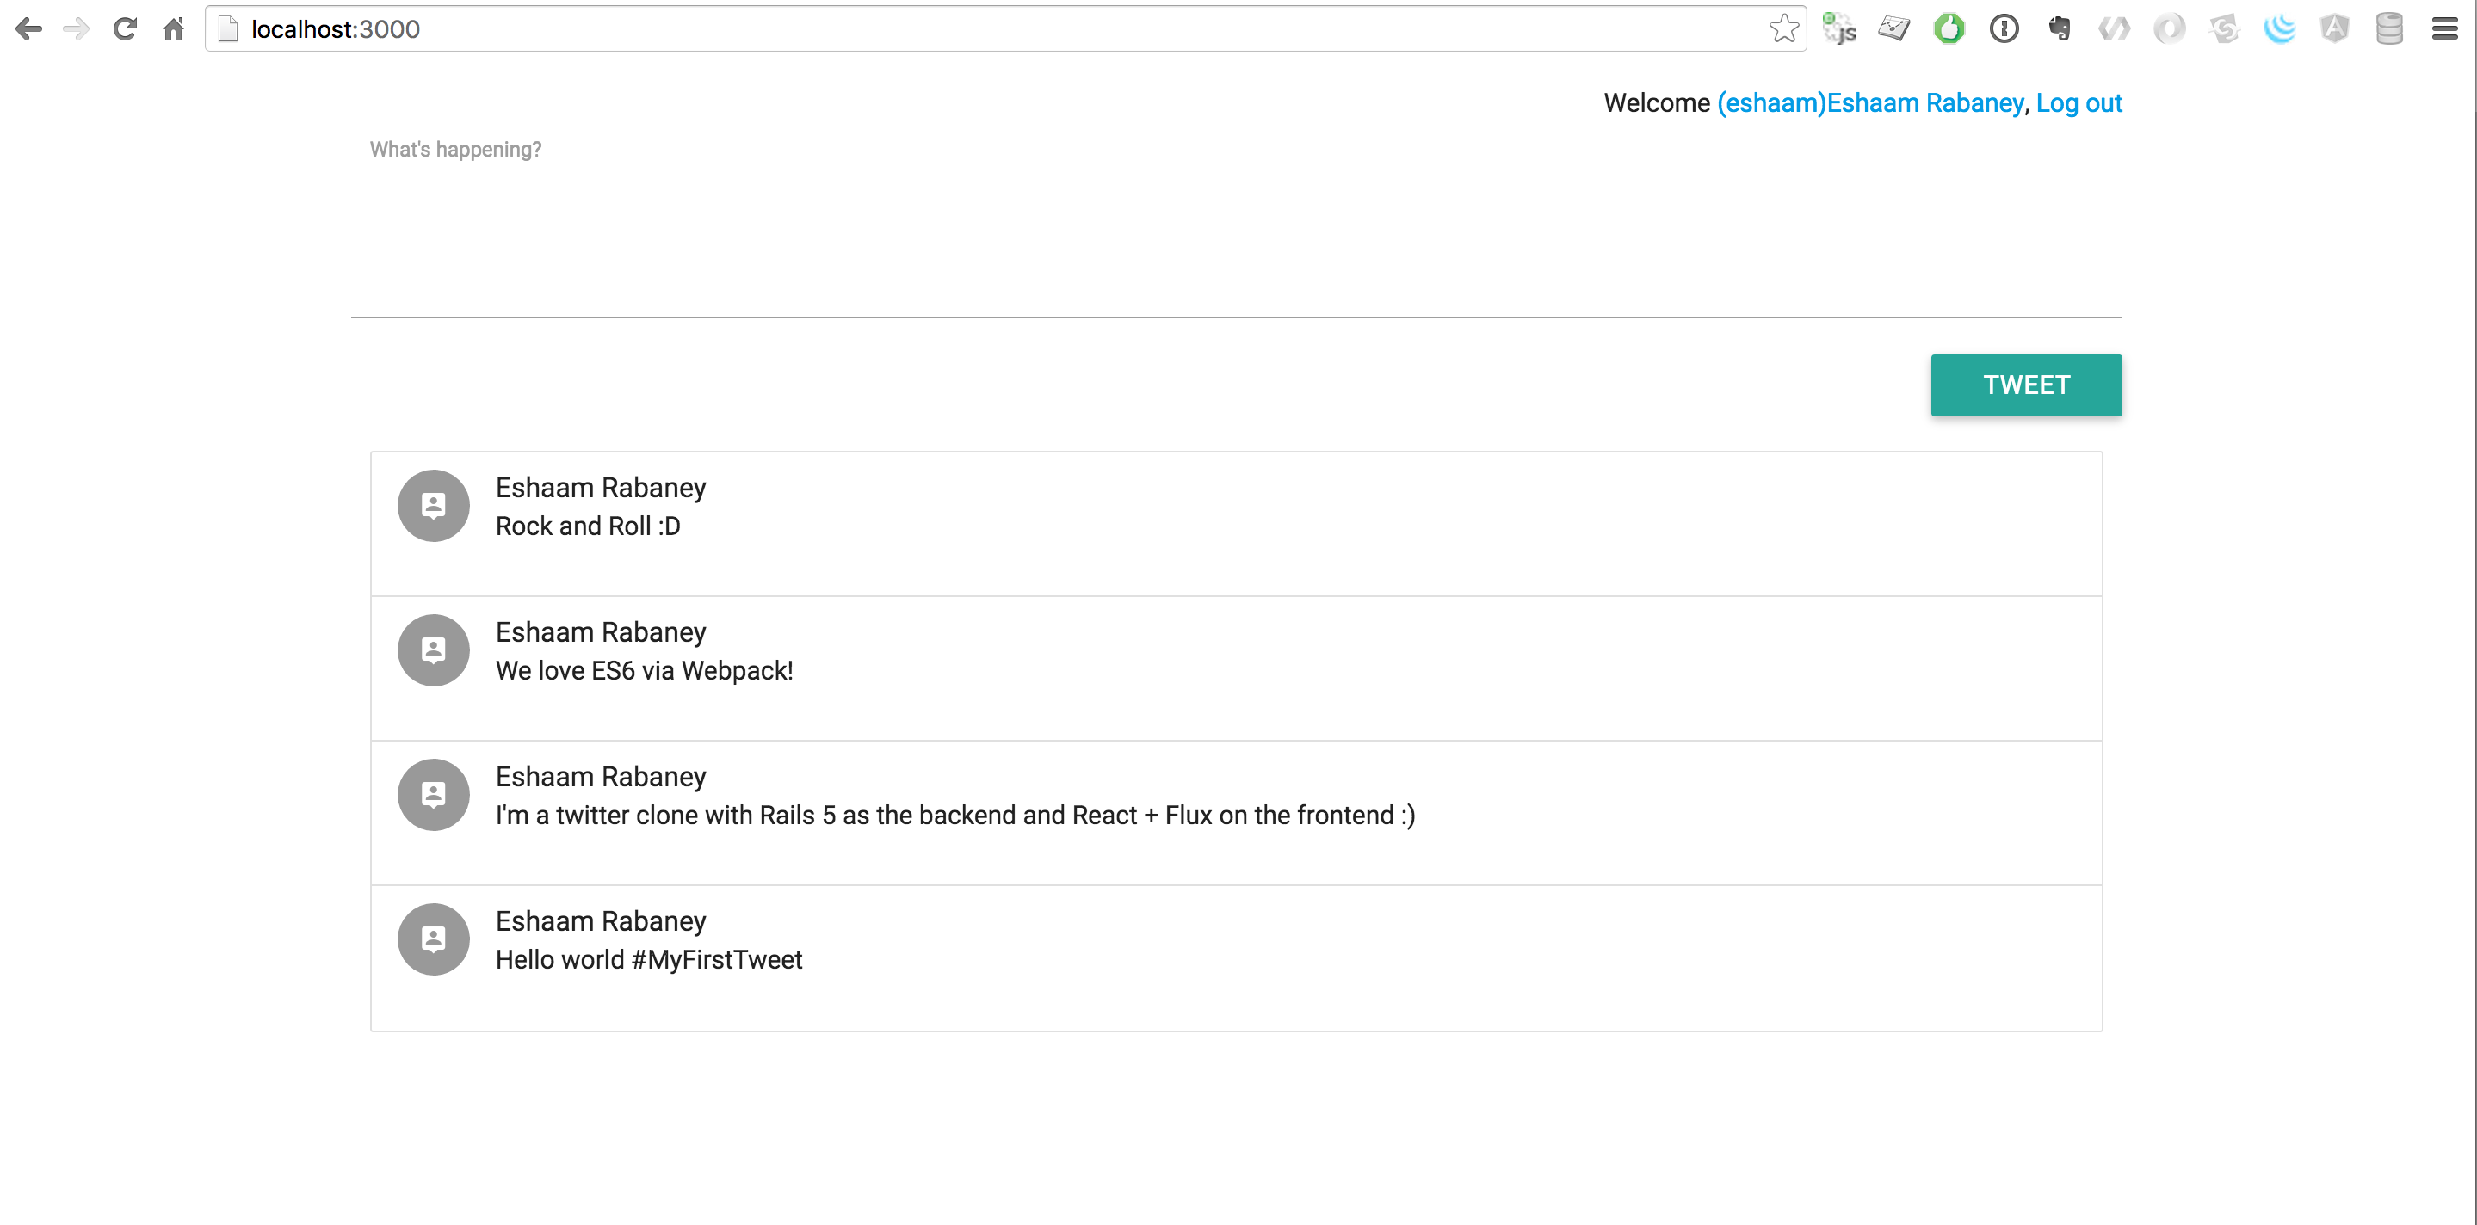Open the 1Password keyhole extension

(2004, 29)
